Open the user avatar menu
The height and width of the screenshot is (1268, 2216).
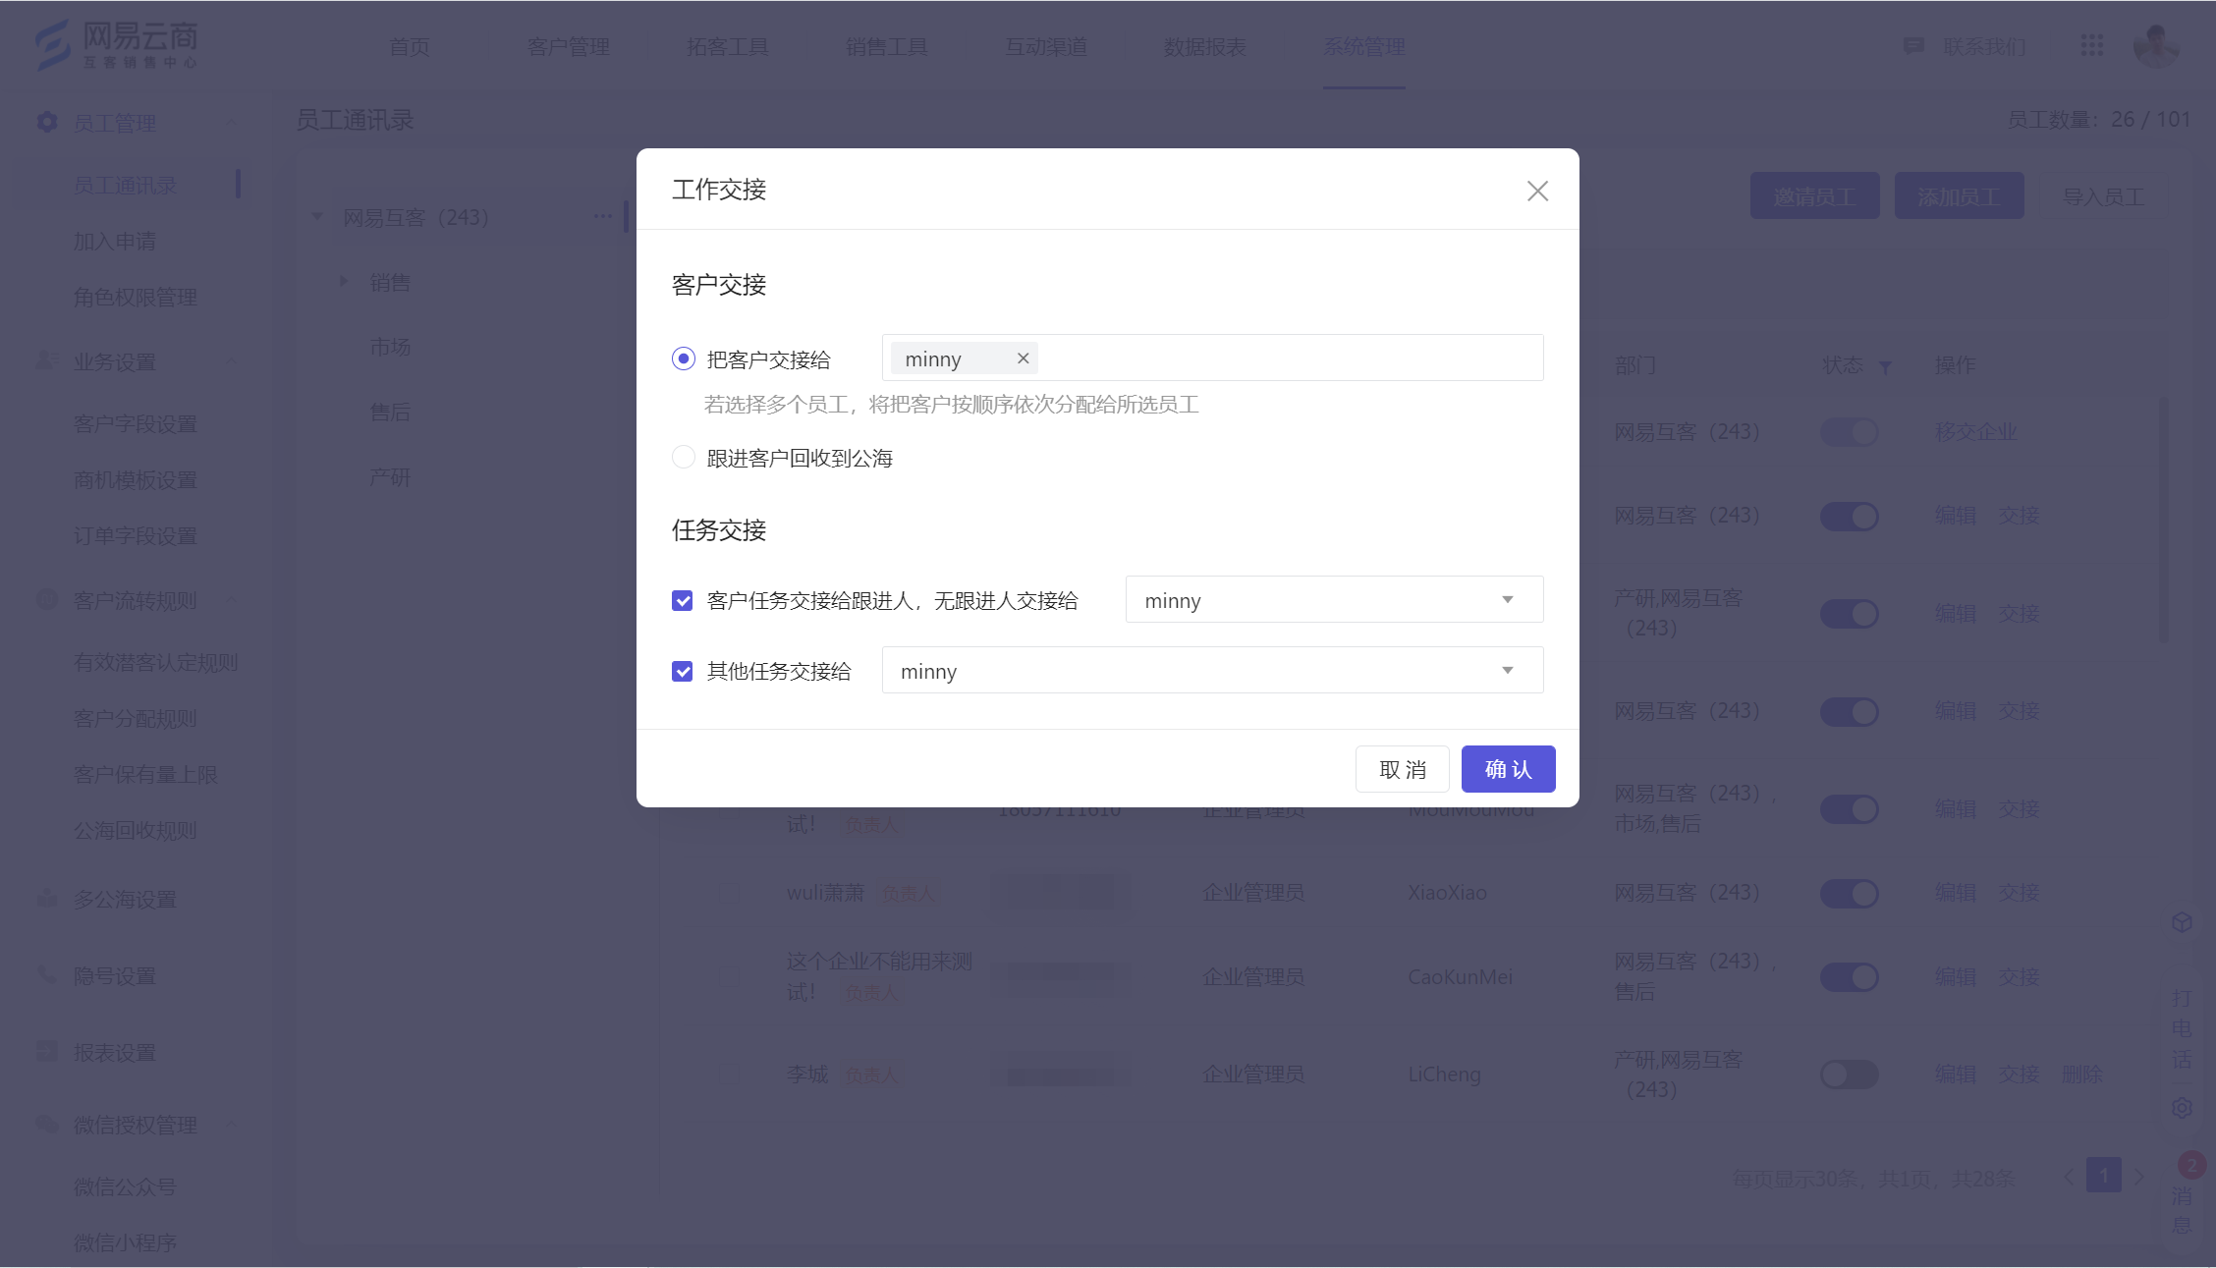[2156, 45]
